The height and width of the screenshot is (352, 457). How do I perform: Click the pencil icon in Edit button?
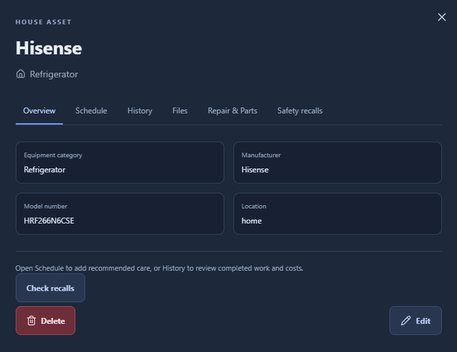tap(405, 321)
